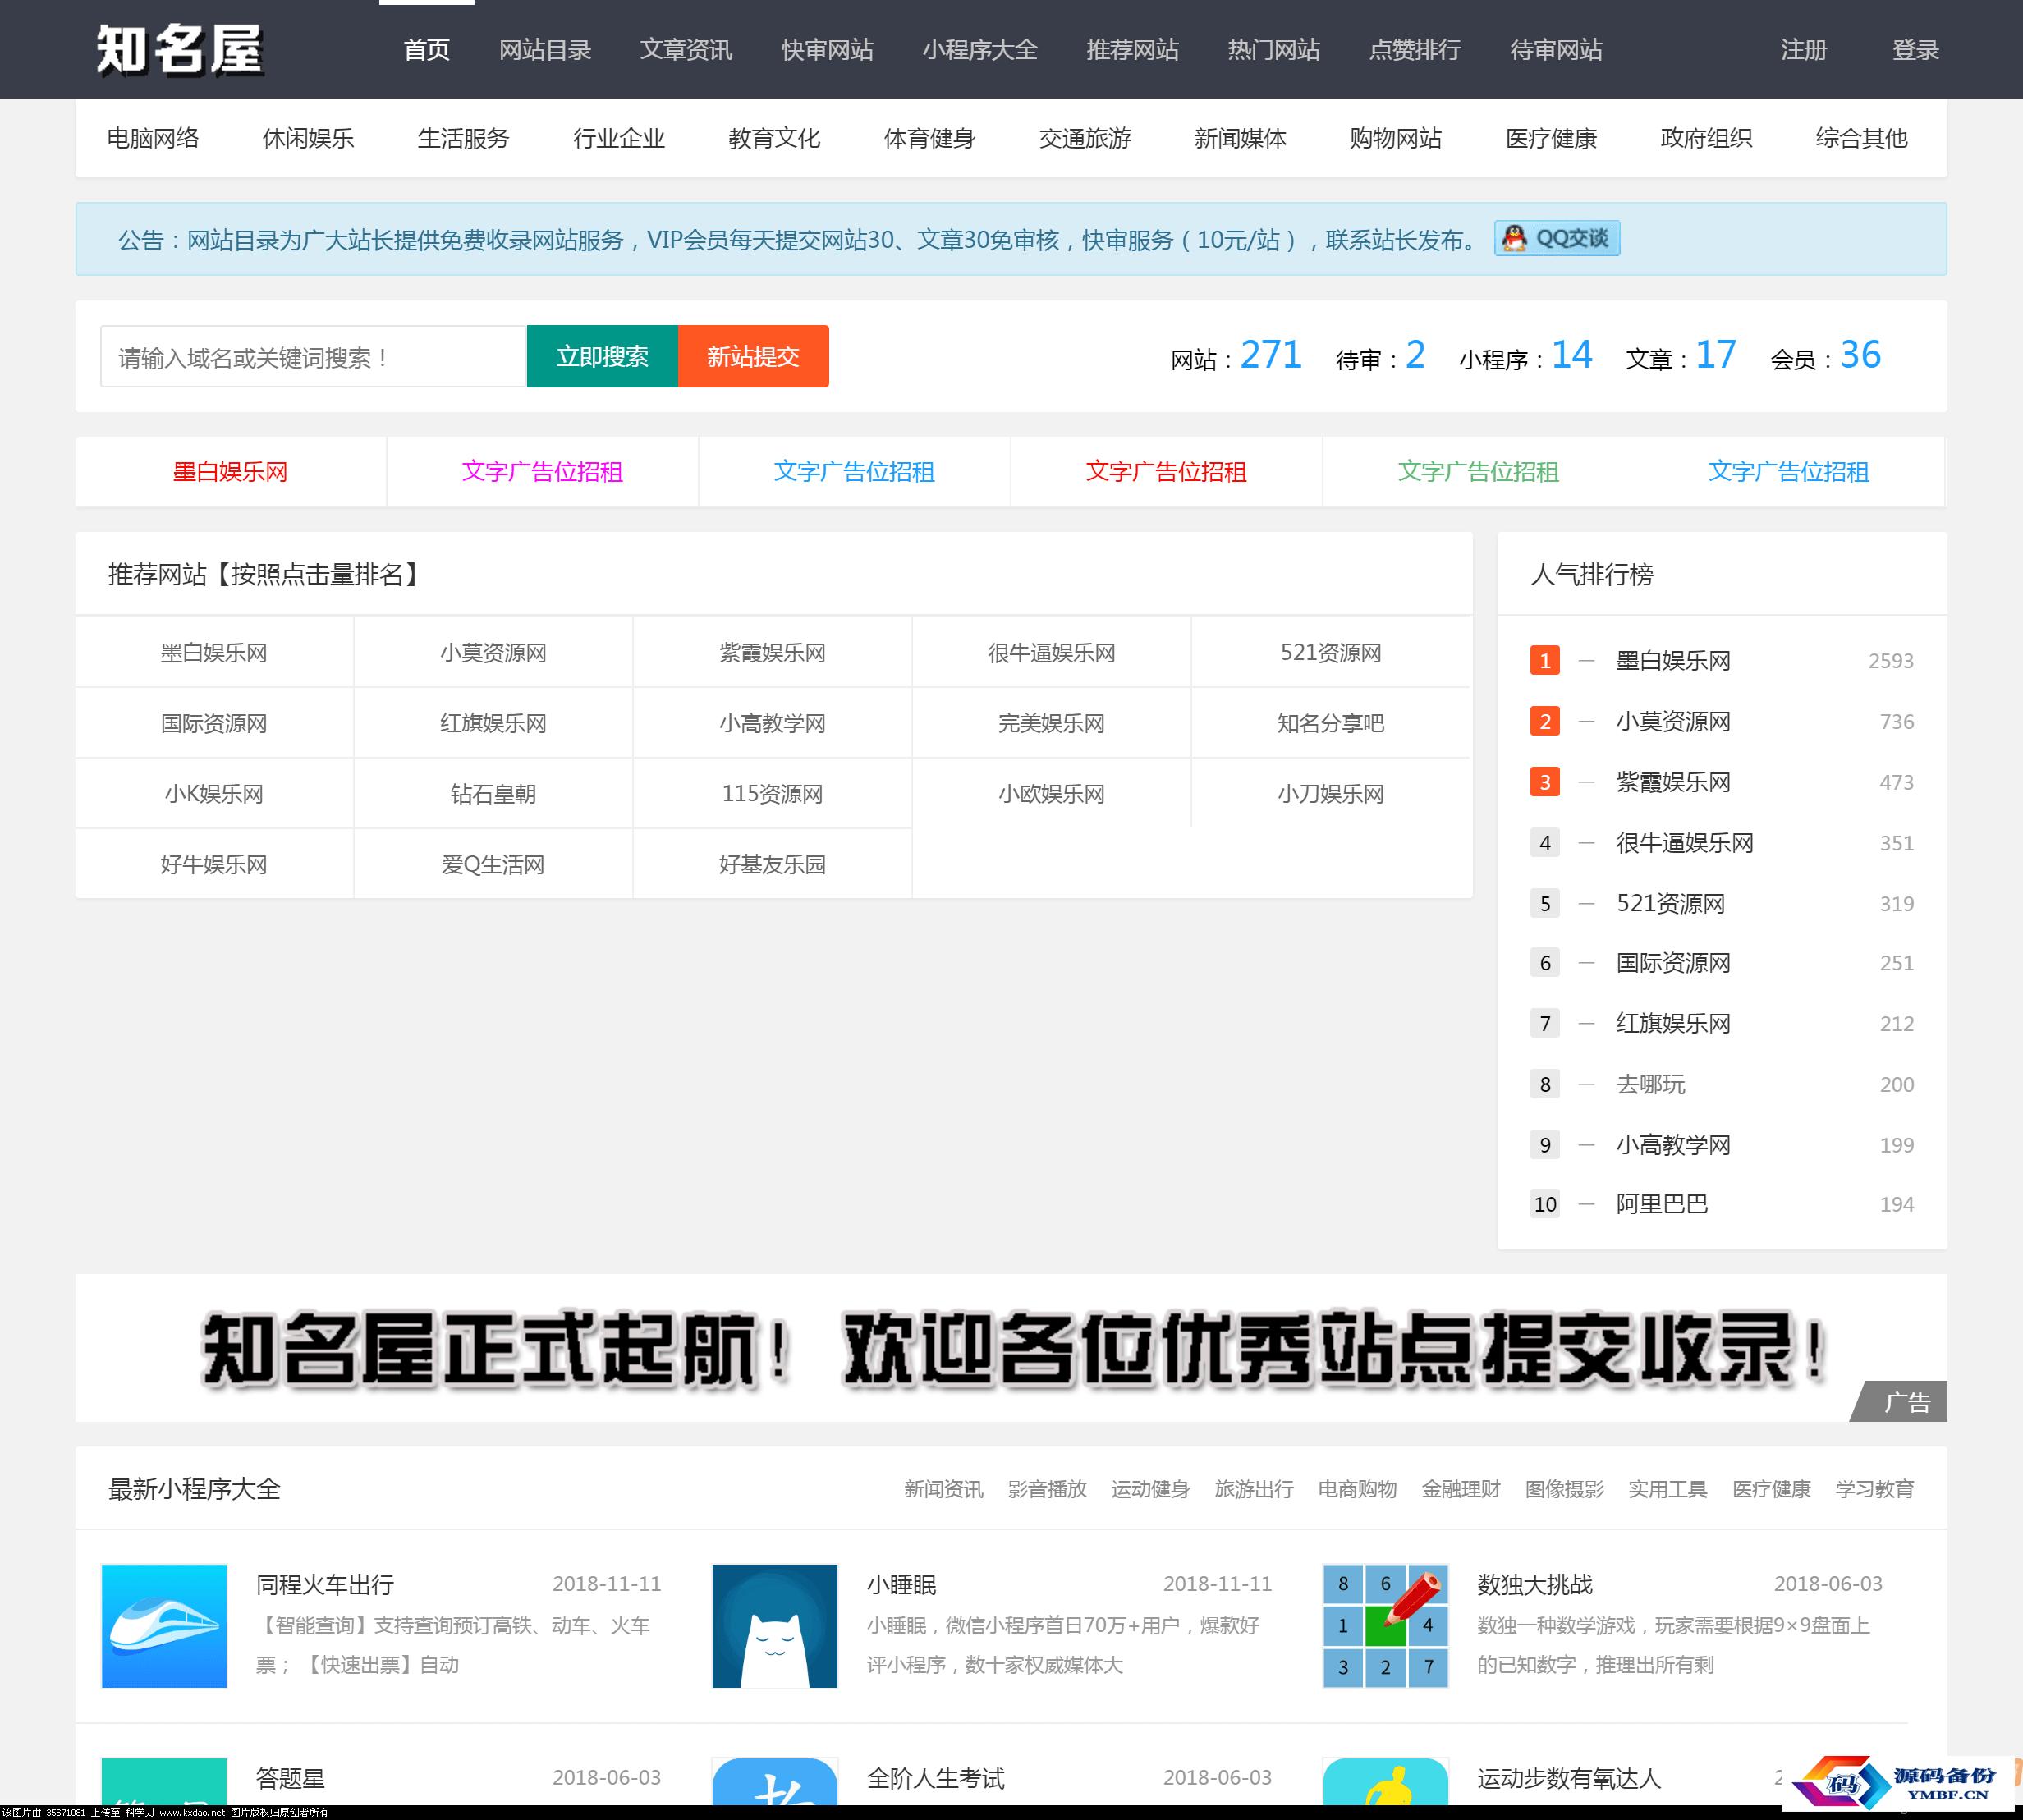Open the 数独大挑战 sudoku app icon

1385,1625
